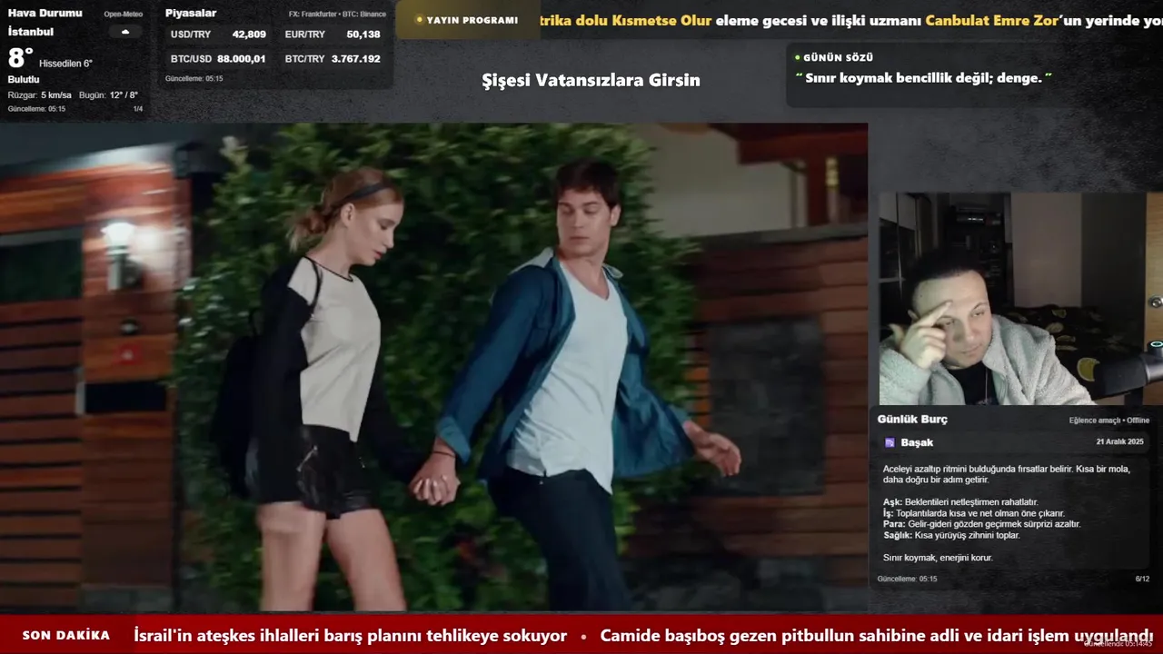Click the Aceleyi azaltıp horoscope summary
The height and width of the screenshot is (654, 1163).
click(1007, 474)
